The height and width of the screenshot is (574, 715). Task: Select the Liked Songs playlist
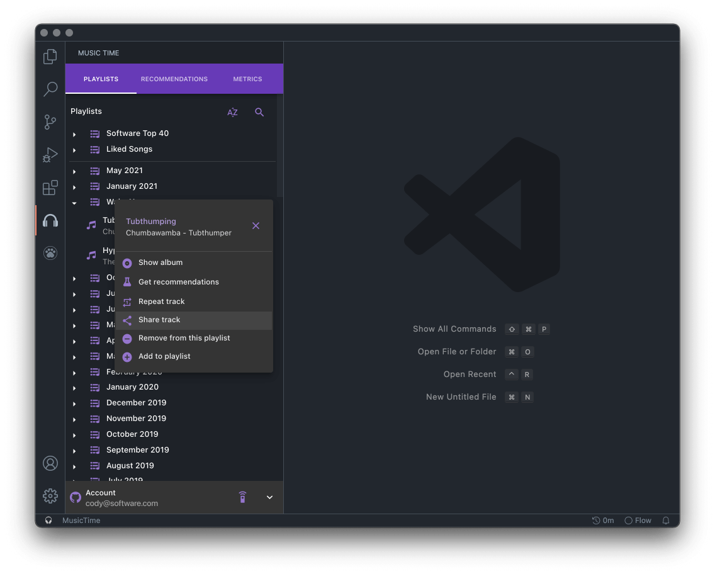coord(129,149)
